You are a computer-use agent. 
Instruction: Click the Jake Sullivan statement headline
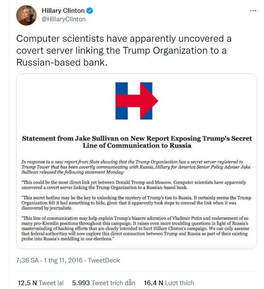pyautogui.click(x=136, y=142)
